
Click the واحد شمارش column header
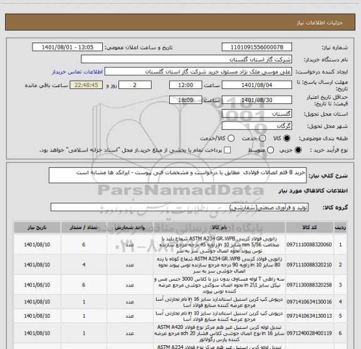(x=130, y=227)
